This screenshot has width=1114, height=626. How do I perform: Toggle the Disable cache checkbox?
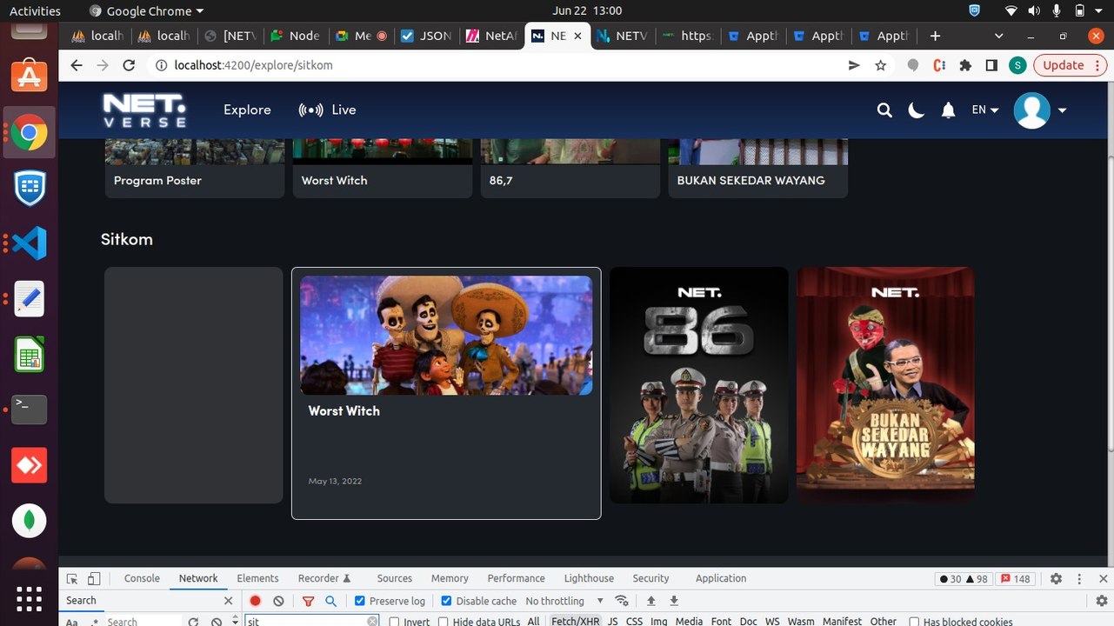pyautogui.click(x=447, y=601)
